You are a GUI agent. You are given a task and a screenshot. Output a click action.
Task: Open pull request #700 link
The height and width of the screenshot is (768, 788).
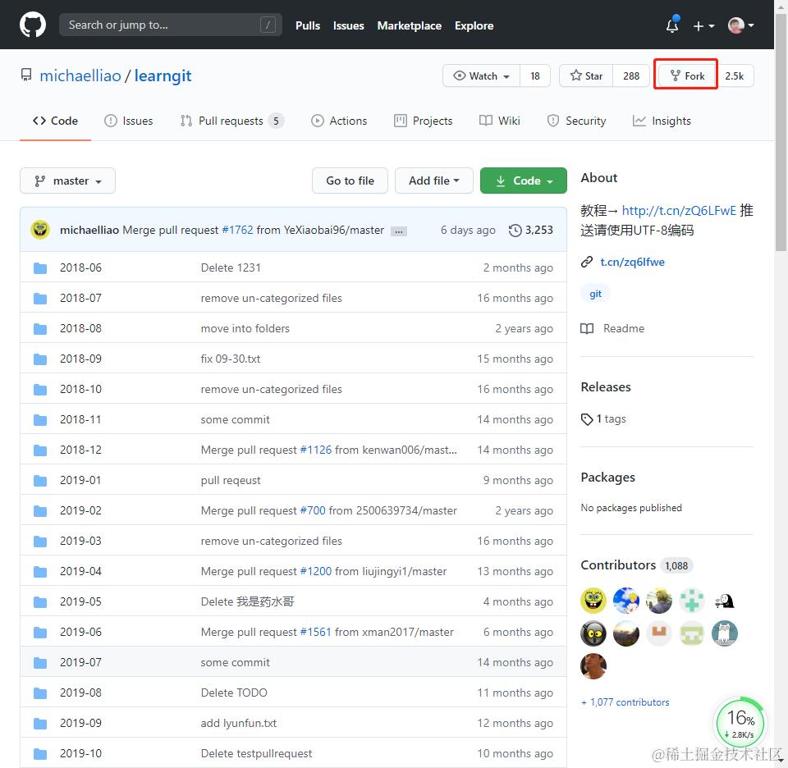tap(313, 511)
